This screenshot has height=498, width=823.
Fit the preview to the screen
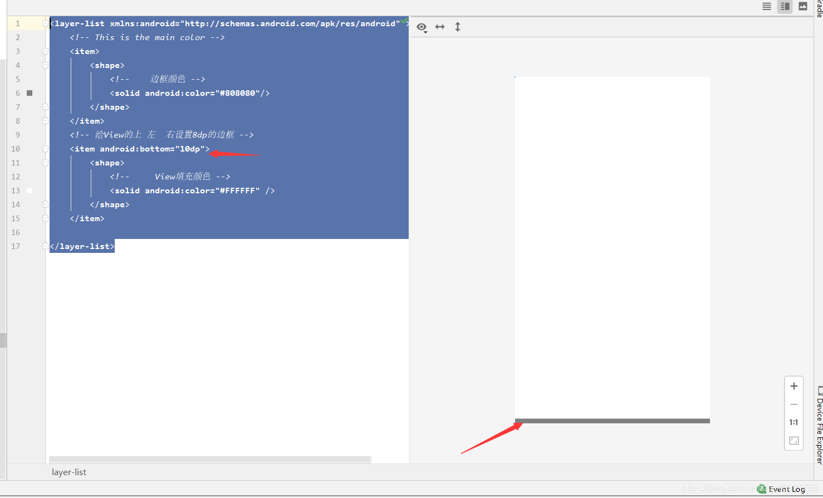tap(794, 441)
